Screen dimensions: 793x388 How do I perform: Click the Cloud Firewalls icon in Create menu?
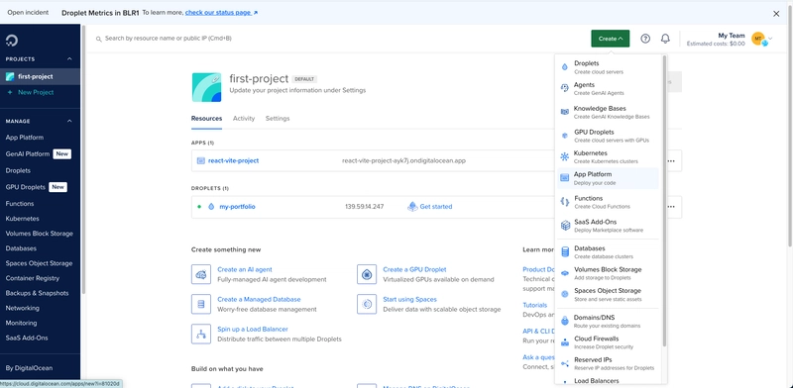click(x=565, y=342)
